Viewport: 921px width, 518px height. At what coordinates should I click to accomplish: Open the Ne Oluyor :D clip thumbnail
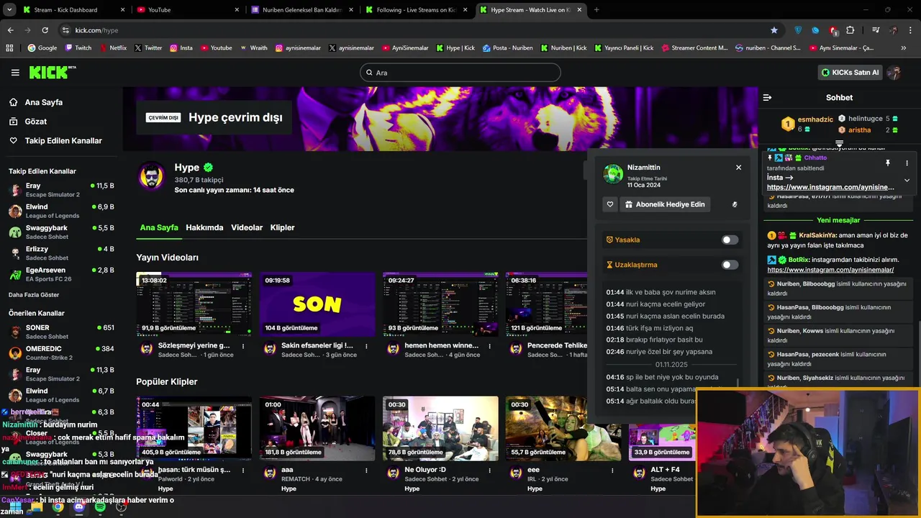click(x=440, y=429)
